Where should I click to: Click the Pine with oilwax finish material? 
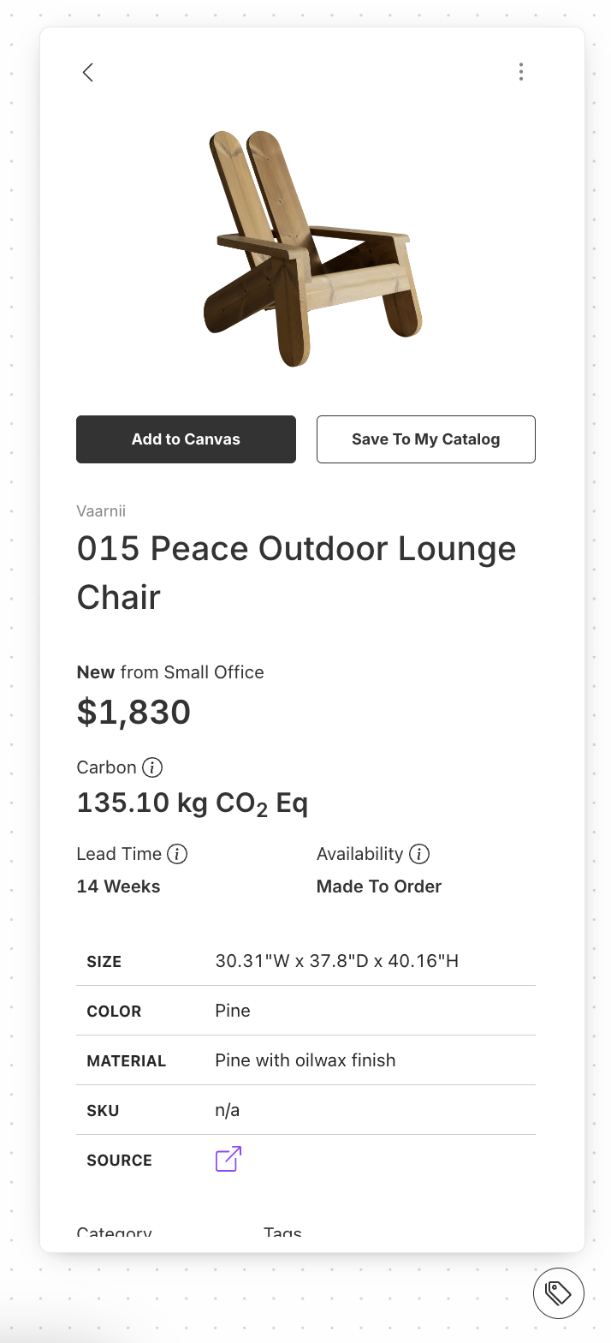305,1060
